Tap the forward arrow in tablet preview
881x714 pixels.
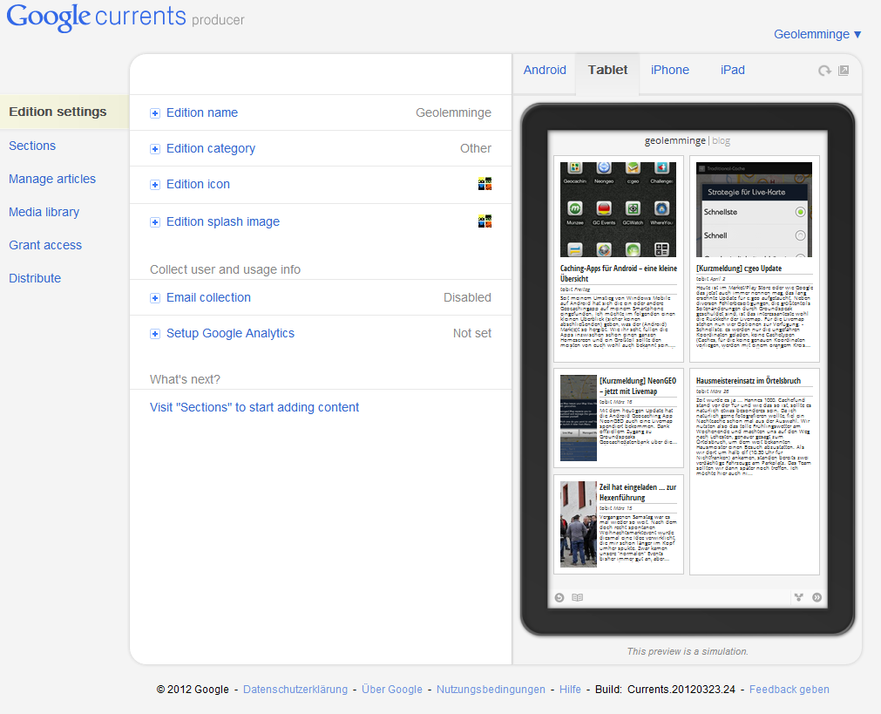click(x=817, y=598)
